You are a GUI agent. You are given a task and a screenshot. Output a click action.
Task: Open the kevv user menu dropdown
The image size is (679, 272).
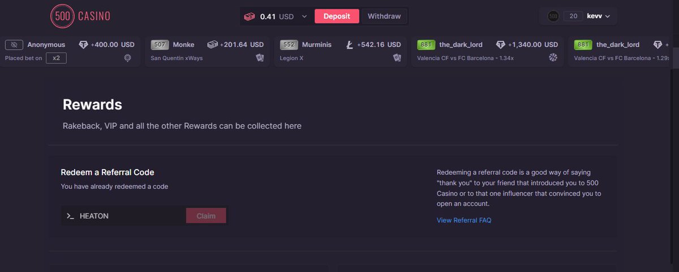tap(599, 16)
